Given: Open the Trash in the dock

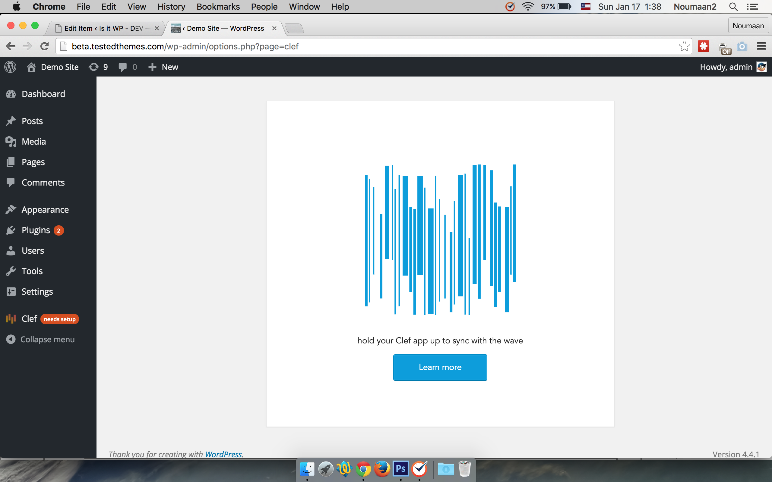Looking at the screenshot, I should tap(464, 469).
